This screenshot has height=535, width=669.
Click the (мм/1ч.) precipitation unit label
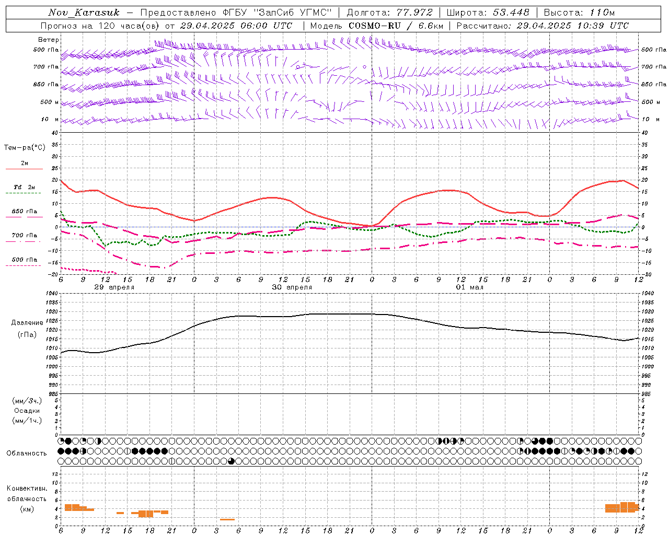click(x=27, y=421)
